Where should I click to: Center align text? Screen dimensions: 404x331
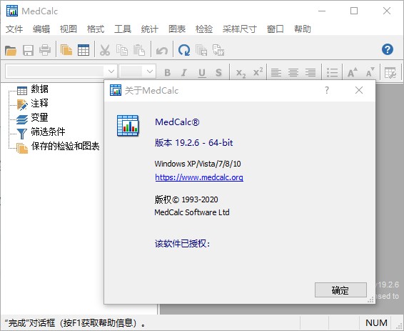pos(293,73)
